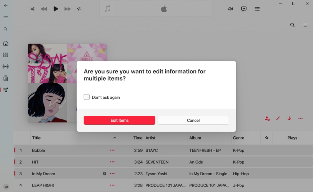Download the playlist with the arrow icon
Viewport: 313px width, 192px height.
click(289, 118)
